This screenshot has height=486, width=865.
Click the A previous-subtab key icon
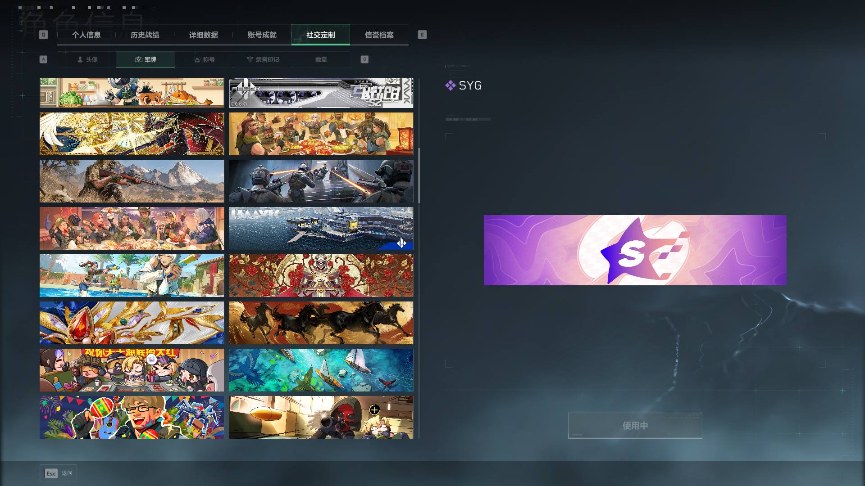43,59
